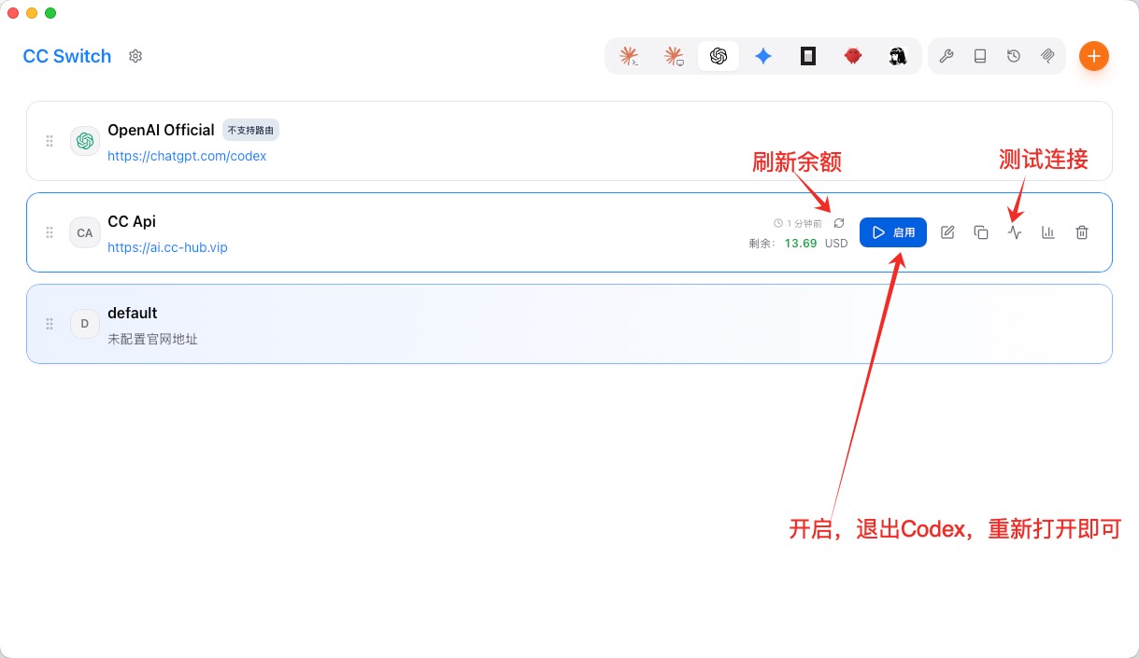Image resolution: width=1139 pixels, height=658 pixels.
Task: Click the 13.69 balance value
Action: pos(801,243)
